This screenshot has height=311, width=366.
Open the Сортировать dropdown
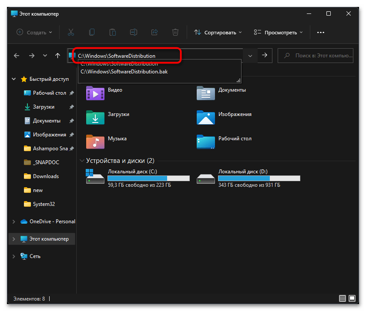click(218, 32)
